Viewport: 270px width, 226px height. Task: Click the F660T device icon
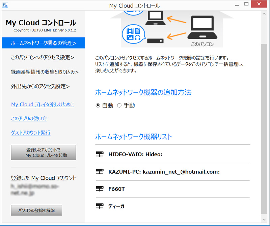point(99,189)
